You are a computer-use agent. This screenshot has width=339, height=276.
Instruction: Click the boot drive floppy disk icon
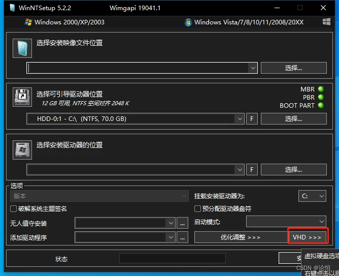coord(22,97)
